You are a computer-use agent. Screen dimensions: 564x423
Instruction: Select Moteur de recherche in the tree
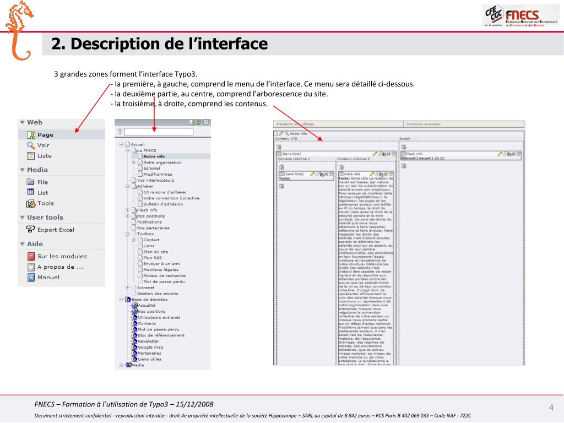[x=164, y=275]
